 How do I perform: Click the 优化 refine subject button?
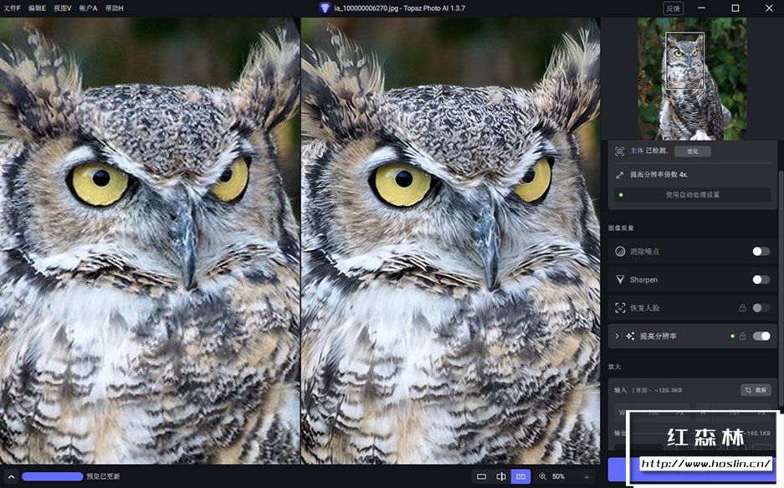693,151
